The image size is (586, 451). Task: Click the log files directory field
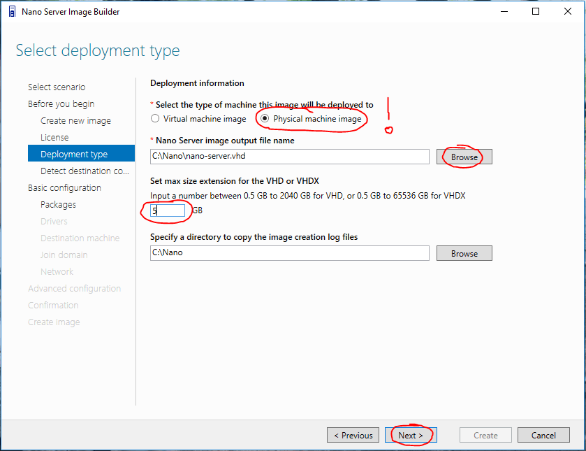[x=290, y=253]
